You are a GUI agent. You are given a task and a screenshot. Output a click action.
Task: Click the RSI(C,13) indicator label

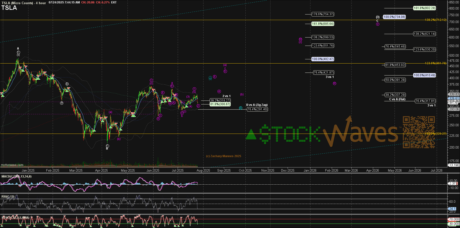[x=8, y=197]
